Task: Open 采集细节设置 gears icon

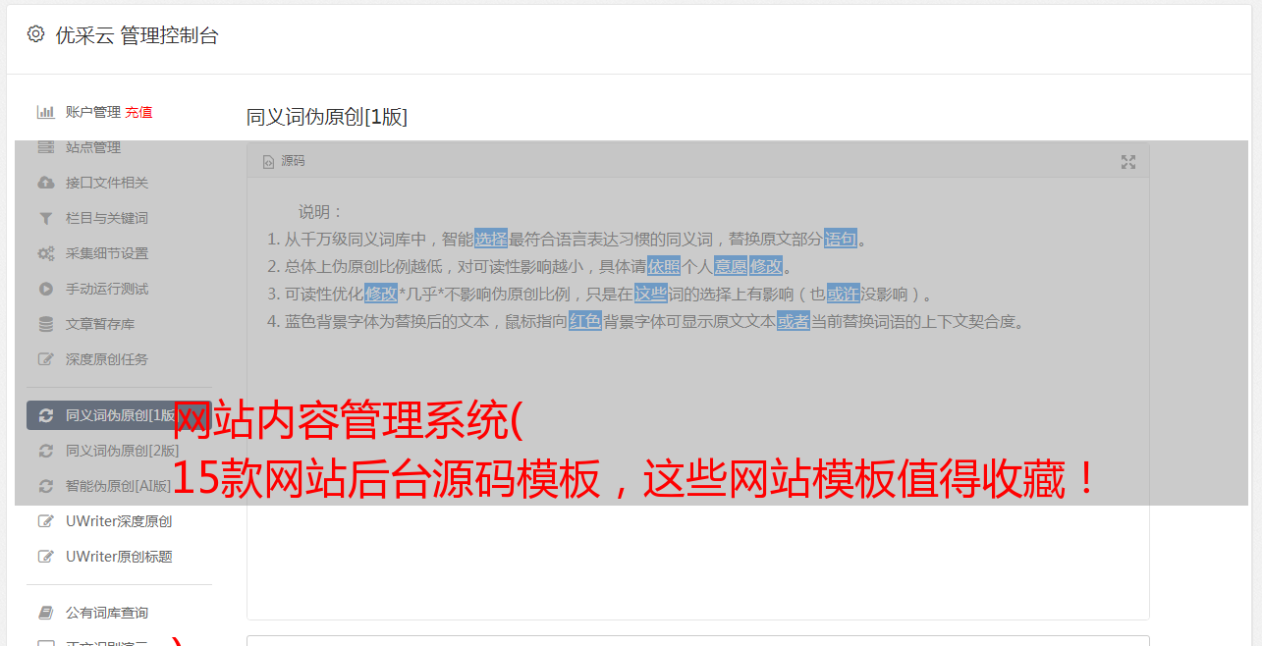Action: (x=45, y=253)
